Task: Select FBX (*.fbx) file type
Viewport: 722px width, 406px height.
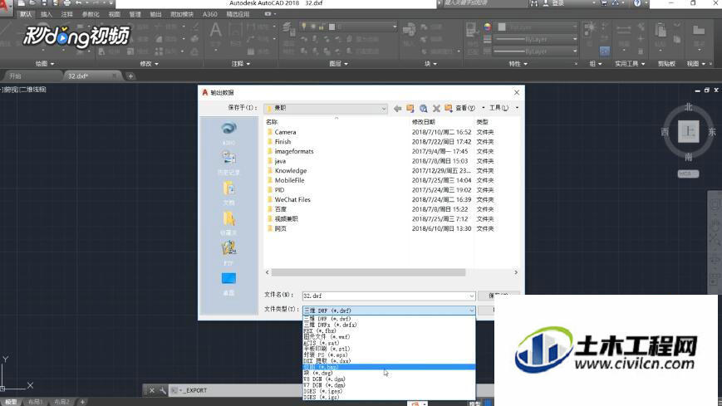Action: [x=389, y=331]
